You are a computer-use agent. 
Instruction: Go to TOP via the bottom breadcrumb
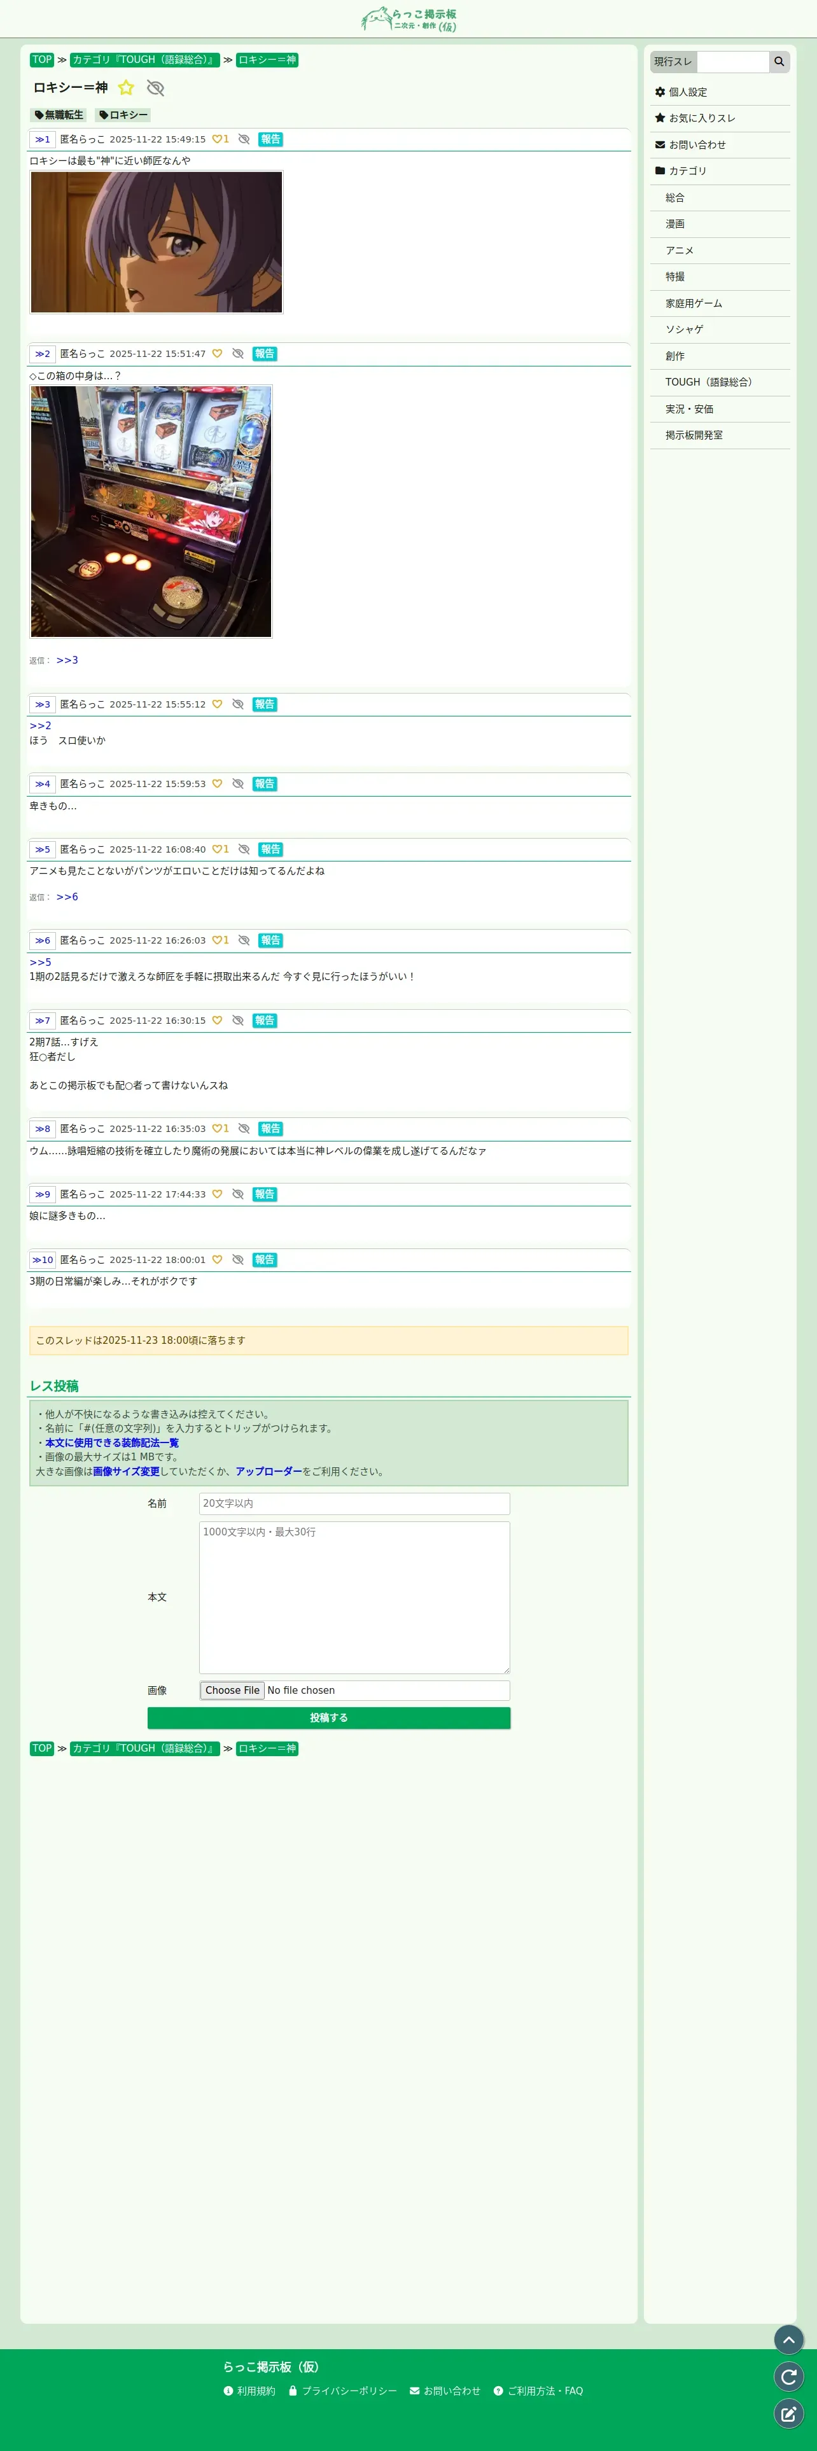click(42, 1749)
